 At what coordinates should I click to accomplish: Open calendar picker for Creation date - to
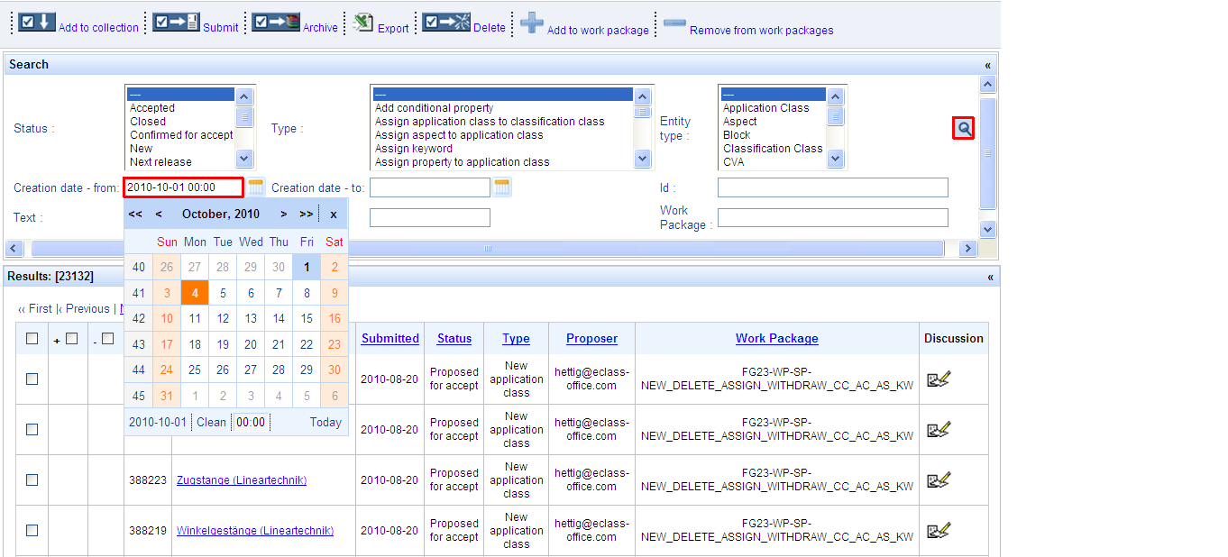click(x=502, y=187)
